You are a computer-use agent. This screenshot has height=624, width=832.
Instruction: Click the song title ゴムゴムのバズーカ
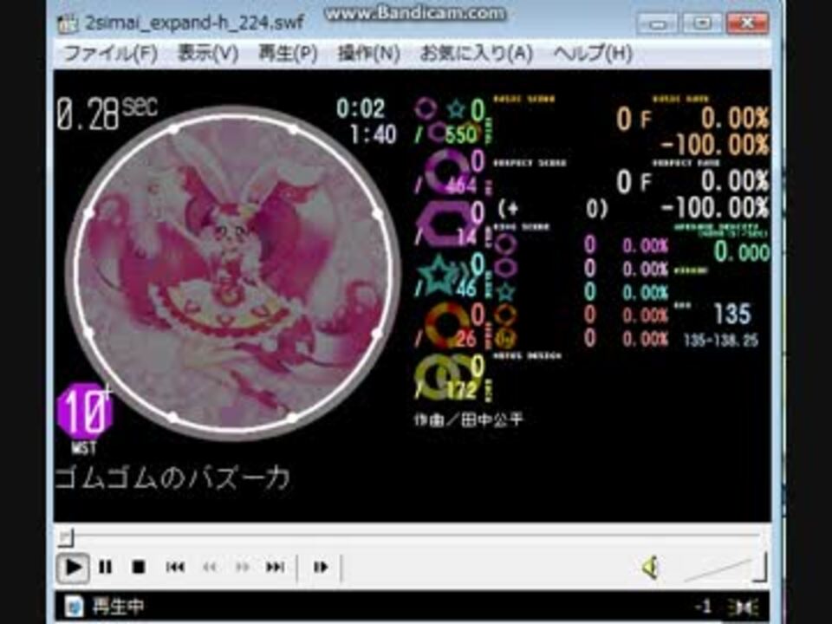tap(173, 478)
